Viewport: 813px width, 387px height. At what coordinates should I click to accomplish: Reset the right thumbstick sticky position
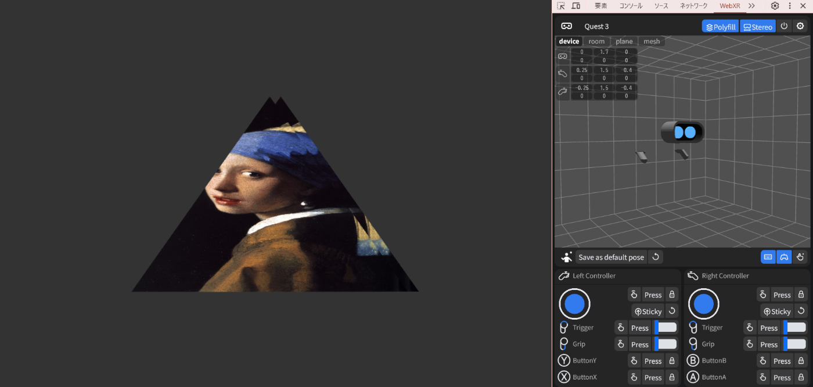(x=801, y=311)
